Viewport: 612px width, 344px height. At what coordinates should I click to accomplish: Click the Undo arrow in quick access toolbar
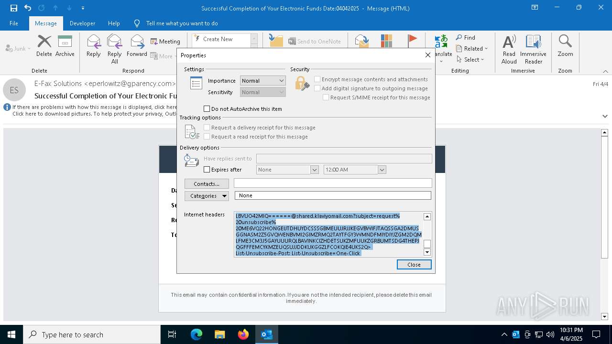(28, 8)
